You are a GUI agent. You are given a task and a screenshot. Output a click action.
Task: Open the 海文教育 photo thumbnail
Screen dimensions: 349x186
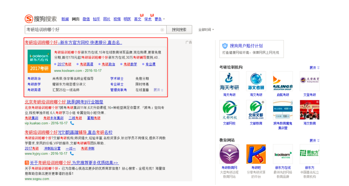click(x=310, y=110)
